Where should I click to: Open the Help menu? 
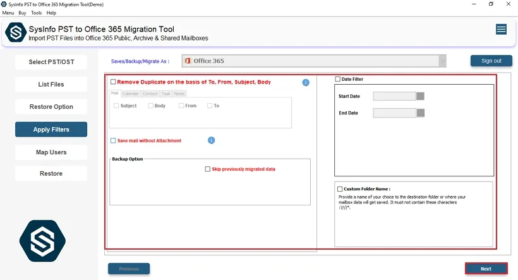pyautogui.click(x=51, y=13)
